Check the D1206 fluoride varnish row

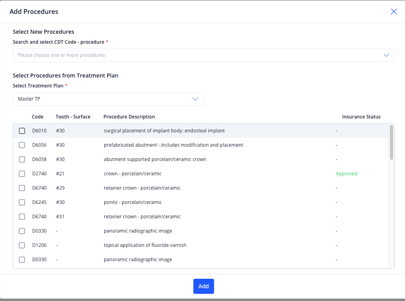coord(22,245)
